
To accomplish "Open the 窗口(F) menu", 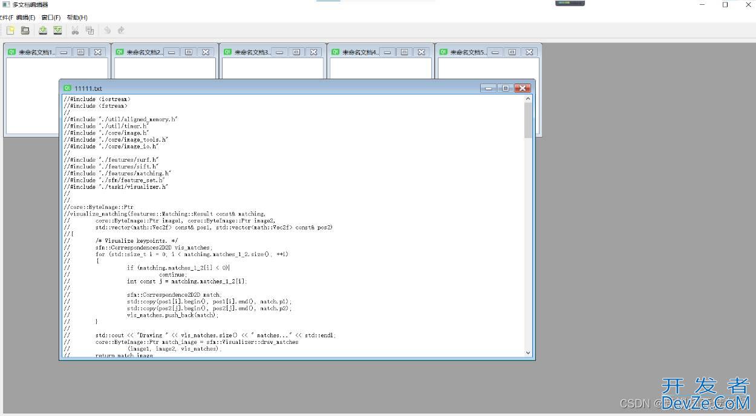I will click(x=51, y=18).
